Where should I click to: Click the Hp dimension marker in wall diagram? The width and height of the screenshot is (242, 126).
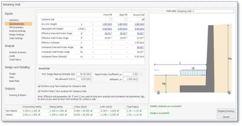[164, 84]
